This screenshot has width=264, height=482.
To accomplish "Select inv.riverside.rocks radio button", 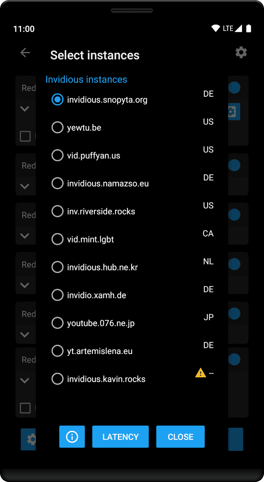I will 57,211.
